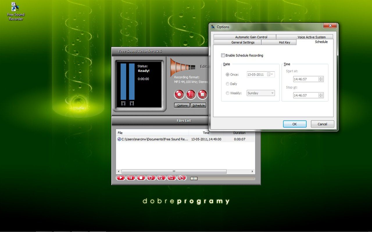Screen dimensions: 372x232
Task: Select the Once radio button
Action: point(228,75)
